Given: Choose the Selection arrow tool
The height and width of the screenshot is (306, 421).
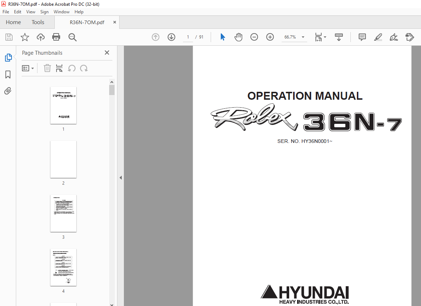Looking at the screenshot, I should (223, 37).
